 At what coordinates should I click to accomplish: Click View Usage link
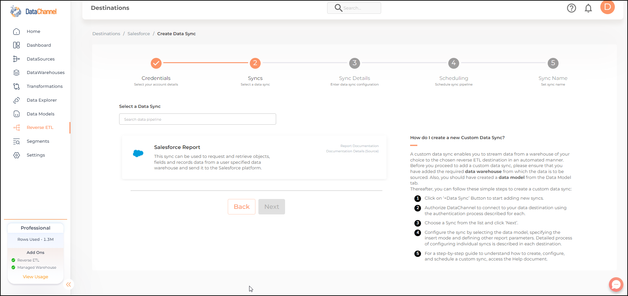pyautogui.click(x=36, y=277)
